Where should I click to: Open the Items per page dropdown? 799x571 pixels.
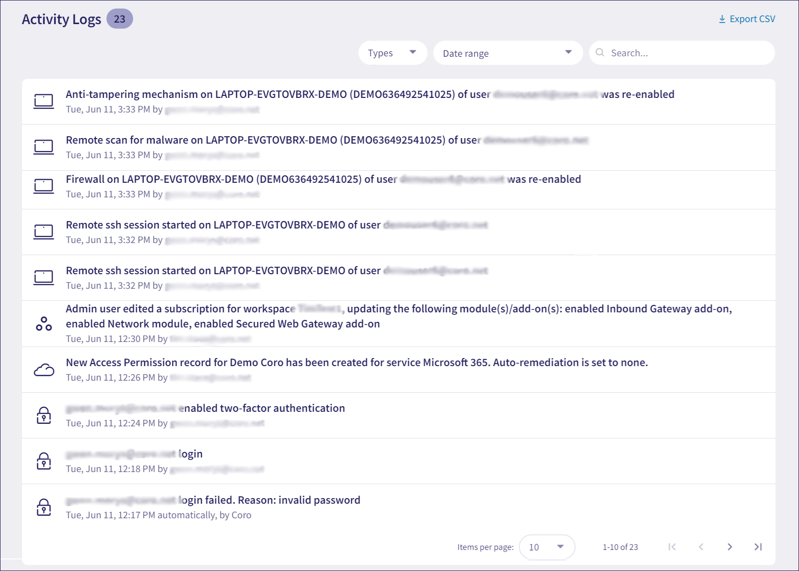[546, 547]
